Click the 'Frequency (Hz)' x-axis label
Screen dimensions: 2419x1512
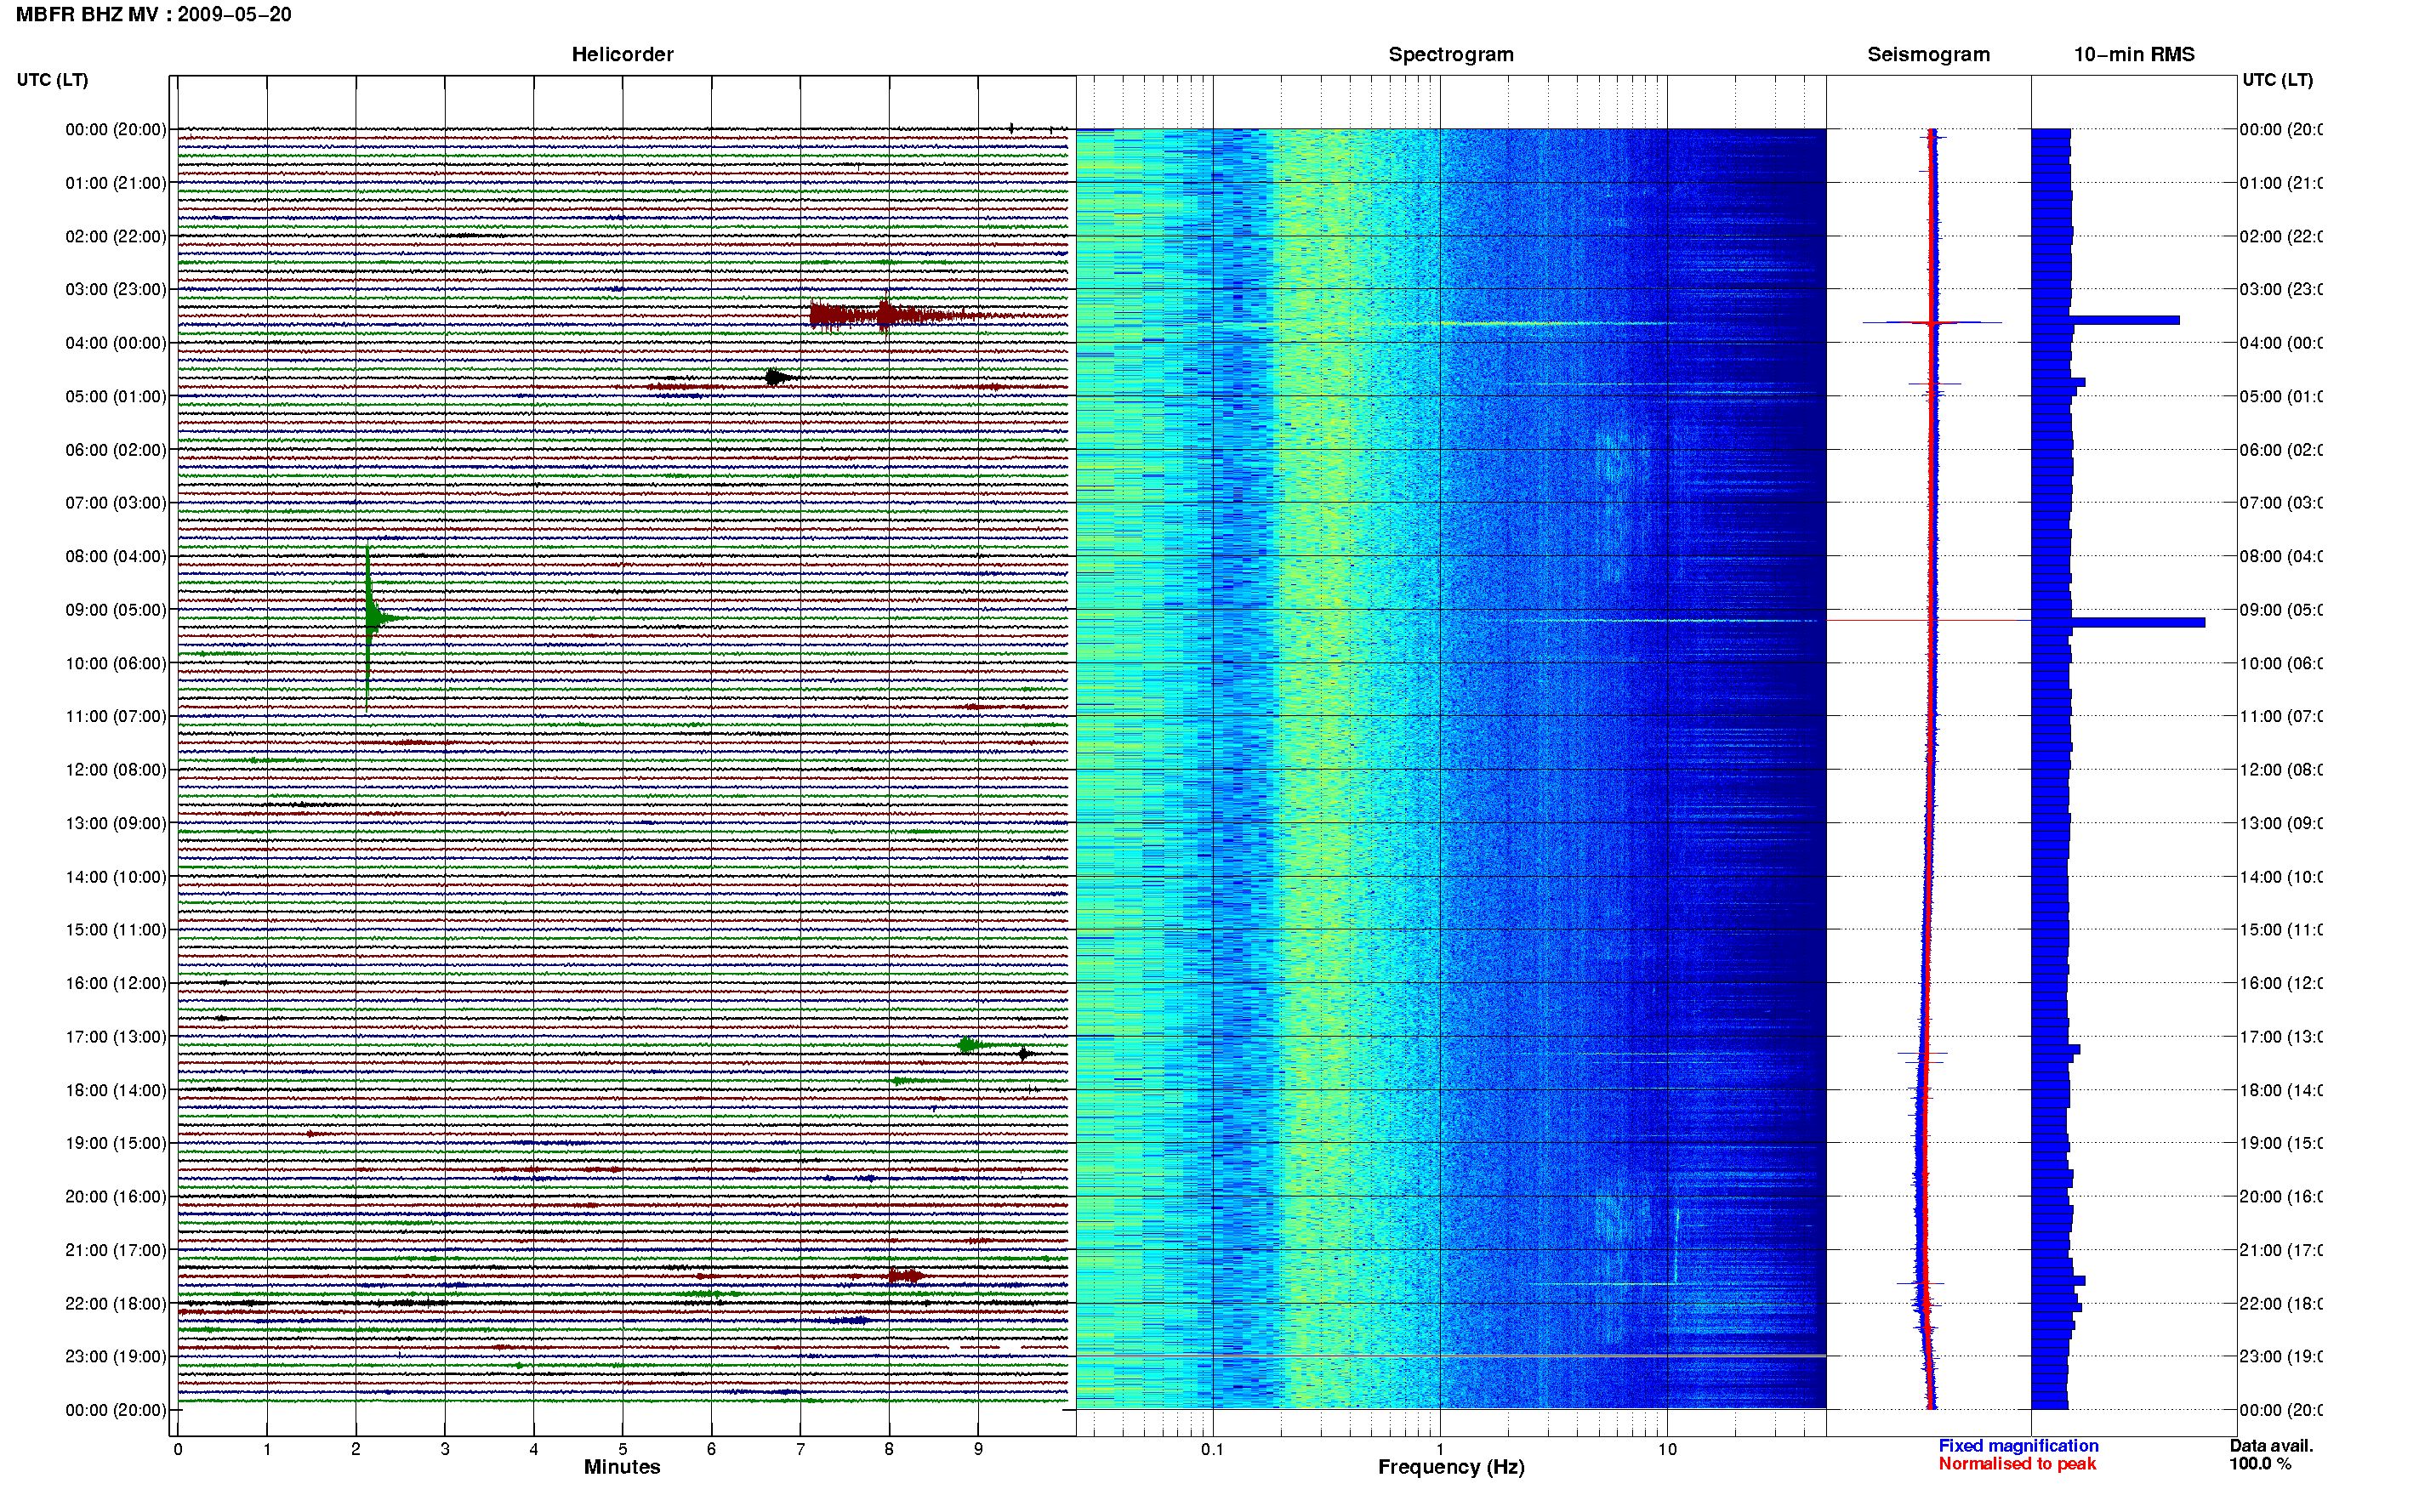point(1451,1467)
